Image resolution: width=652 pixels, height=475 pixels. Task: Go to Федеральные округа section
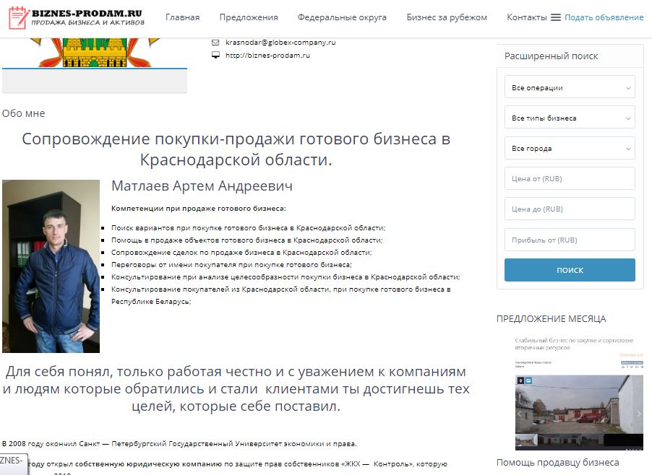pos(342,17)
